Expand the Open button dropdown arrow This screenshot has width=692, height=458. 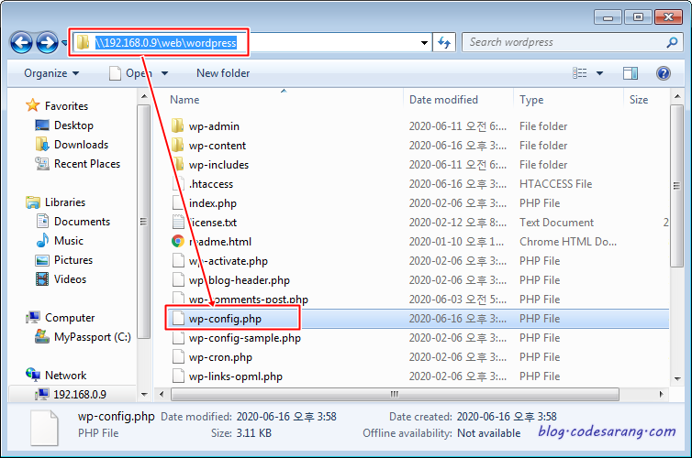click(x=164, y=73)
